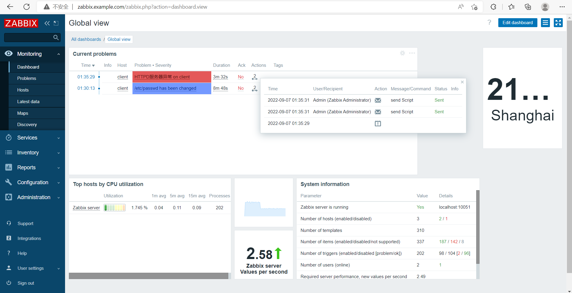Screen dimensions: 572x293
Task: Click the client host in HTTPD row
Action: tap(123, 77)
